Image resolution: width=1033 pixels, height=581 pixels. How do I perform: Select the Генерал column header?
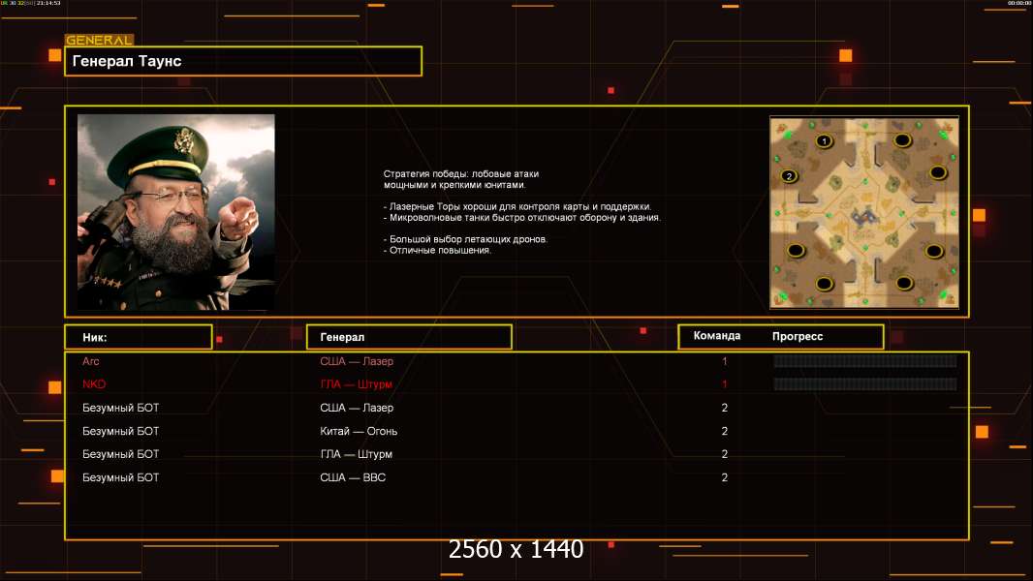pyautogui.click(x=408, y=337)
